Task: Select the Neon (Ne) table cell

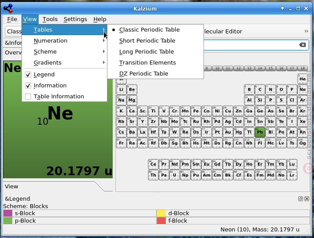Action: click(303, 90)
